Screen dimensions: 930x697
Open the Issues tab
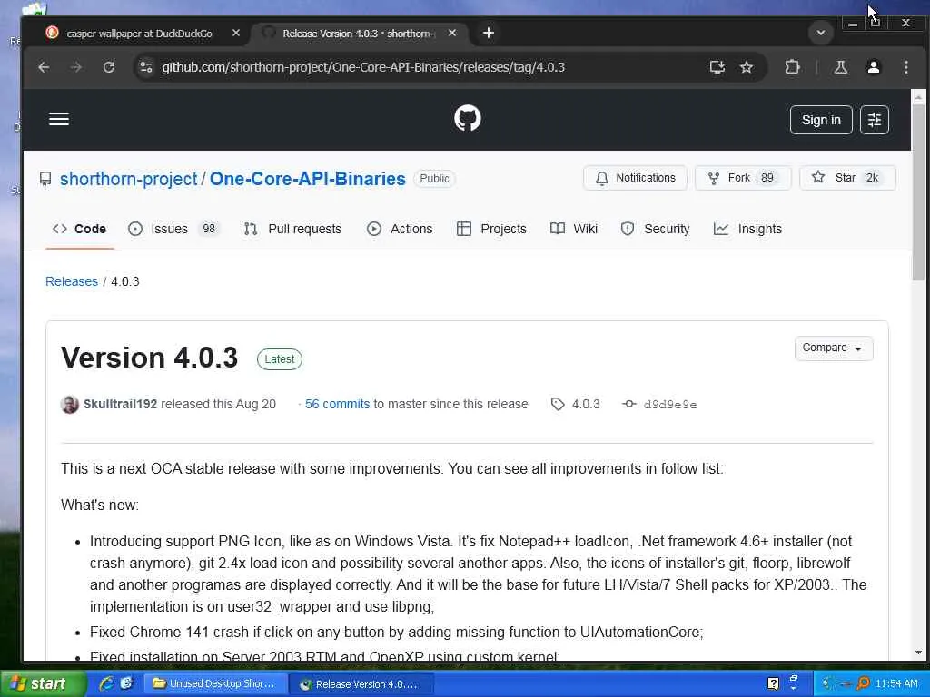173,229
